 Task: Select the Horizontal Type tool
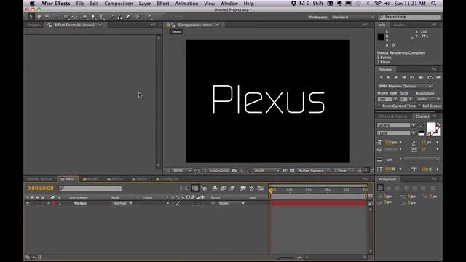point(101,17)
